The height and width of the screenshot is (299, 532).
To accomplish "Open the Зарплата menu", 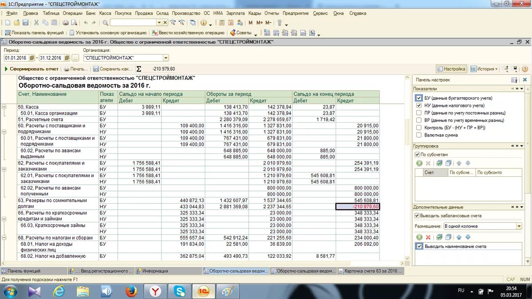I will (x=235, y=13).
